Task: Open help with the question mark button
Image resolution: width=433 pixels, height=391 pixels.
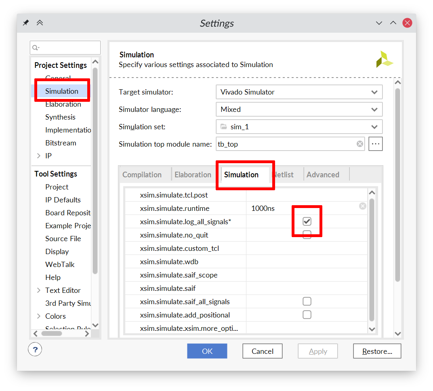Action: coord(35,349)
